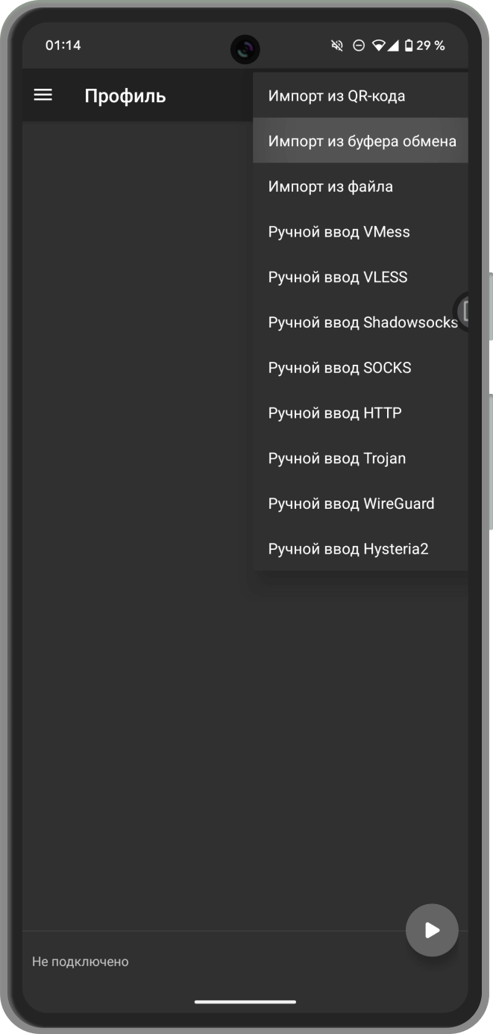Choose Ручной ввод Trojan
The image size is (493, 1034).
click(x=360, y=458)
